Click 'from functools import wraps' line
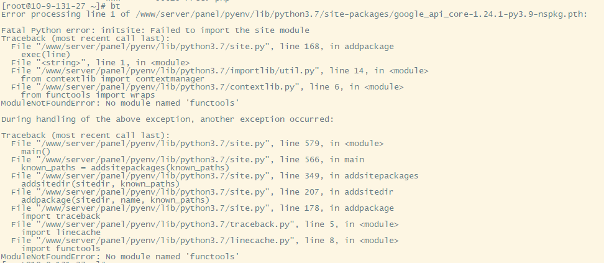This screenshot has width=604, height=263. point(88,95)
